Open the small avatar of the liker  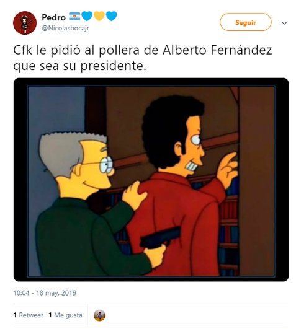click(99, 315)
